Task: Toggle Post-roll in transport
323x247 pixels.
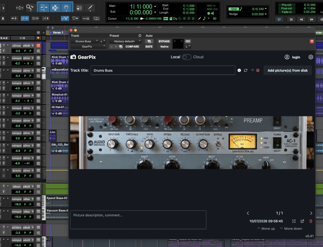Action: pyautogui.click(x=286, y=8)
